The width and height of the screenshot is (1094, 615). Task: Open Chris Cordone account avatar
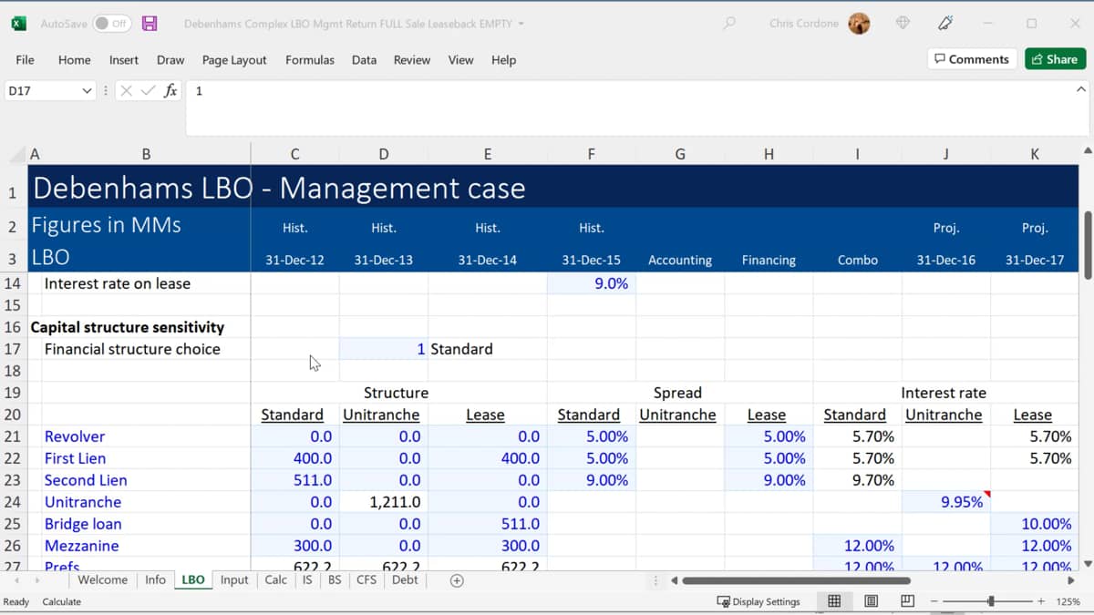coord(859,24)
